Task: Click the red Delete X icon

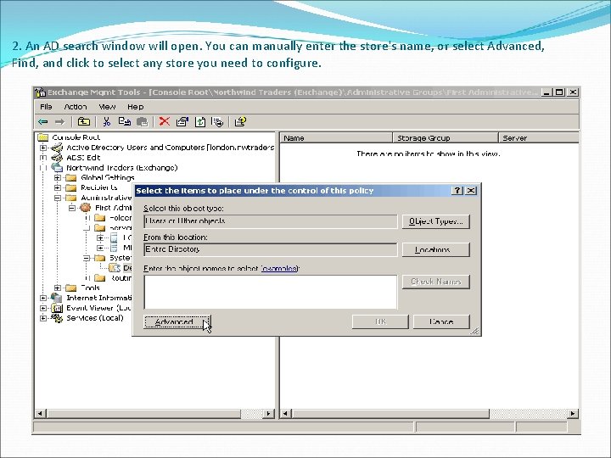Action: (165, 122)
